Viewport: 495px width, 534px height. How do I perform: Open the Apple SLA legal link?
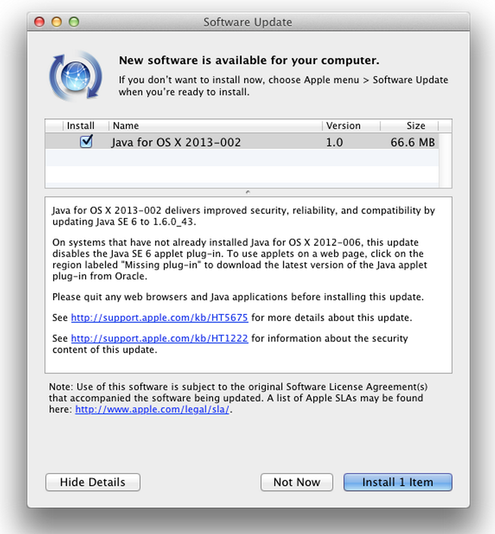pyautogui.click(x=152, y=409)
